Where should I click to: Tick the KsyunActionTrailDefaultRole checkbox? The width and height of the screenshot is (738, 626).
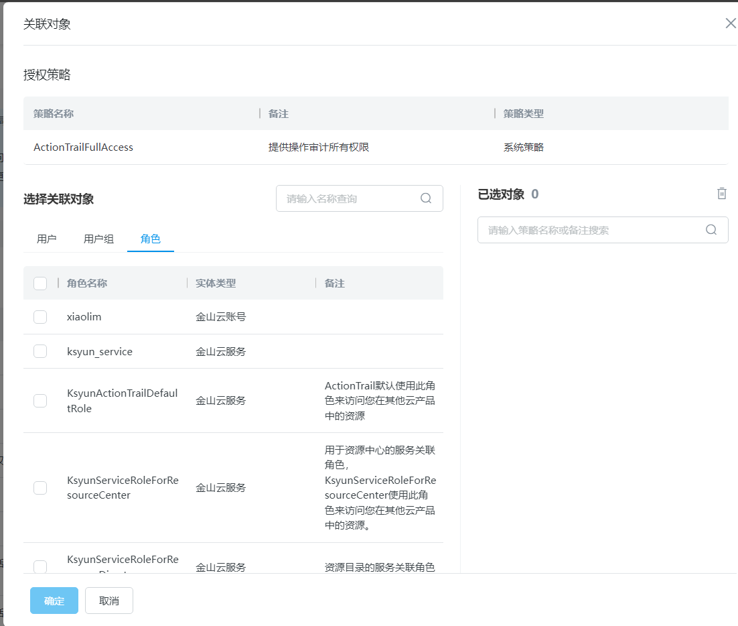coord(40,401)
